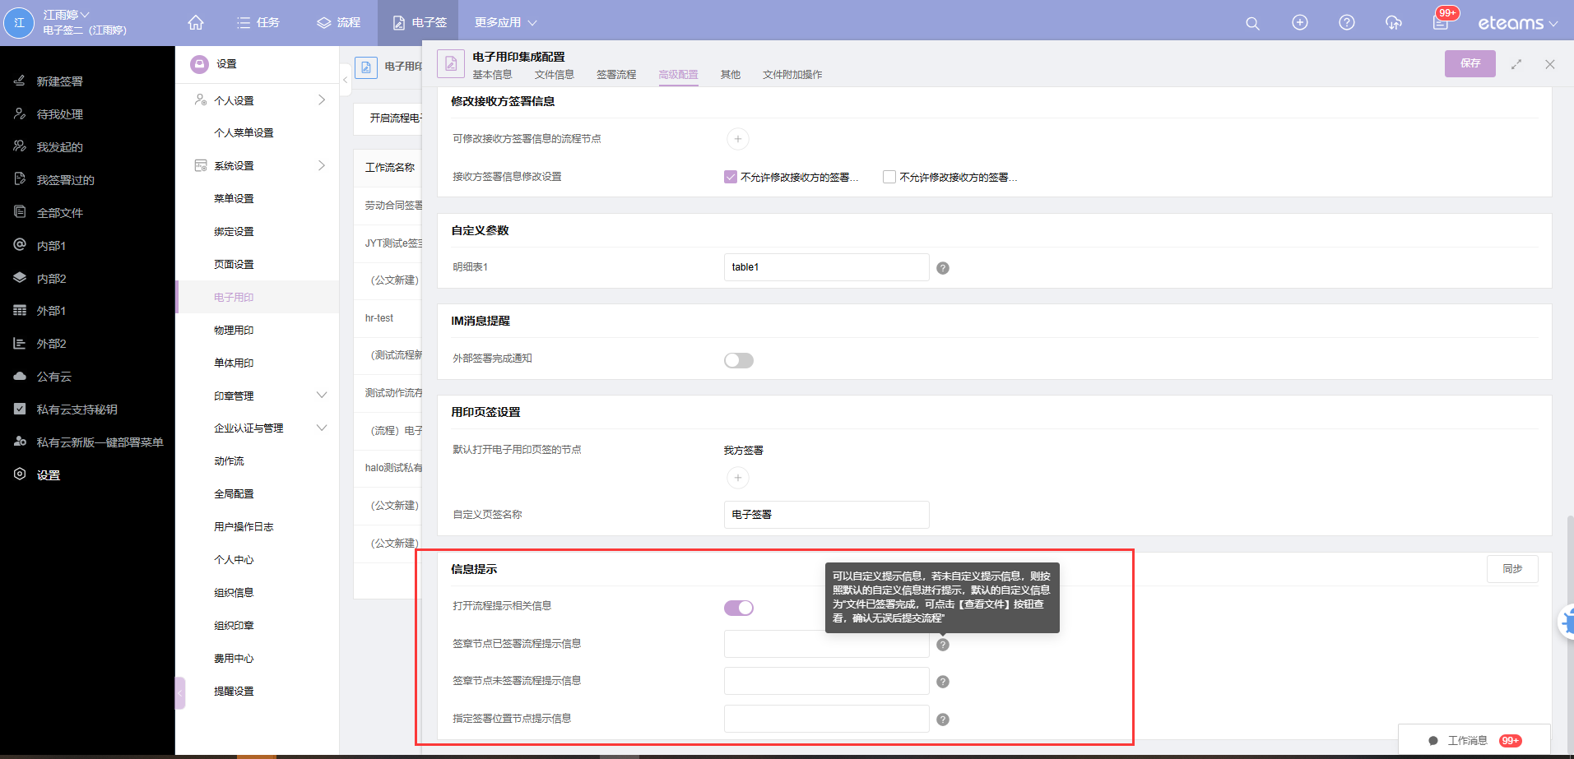Screen dimensions: 1574x759
Task: Go to the home icon in top bar
Action: 196,22
